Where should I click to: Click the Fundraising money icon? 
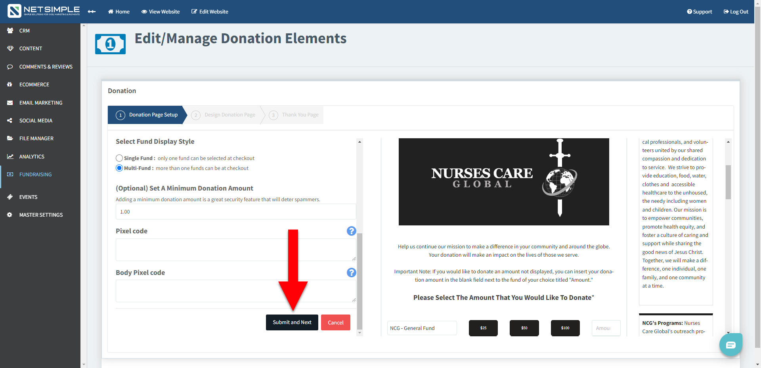[x=10, y=174]
